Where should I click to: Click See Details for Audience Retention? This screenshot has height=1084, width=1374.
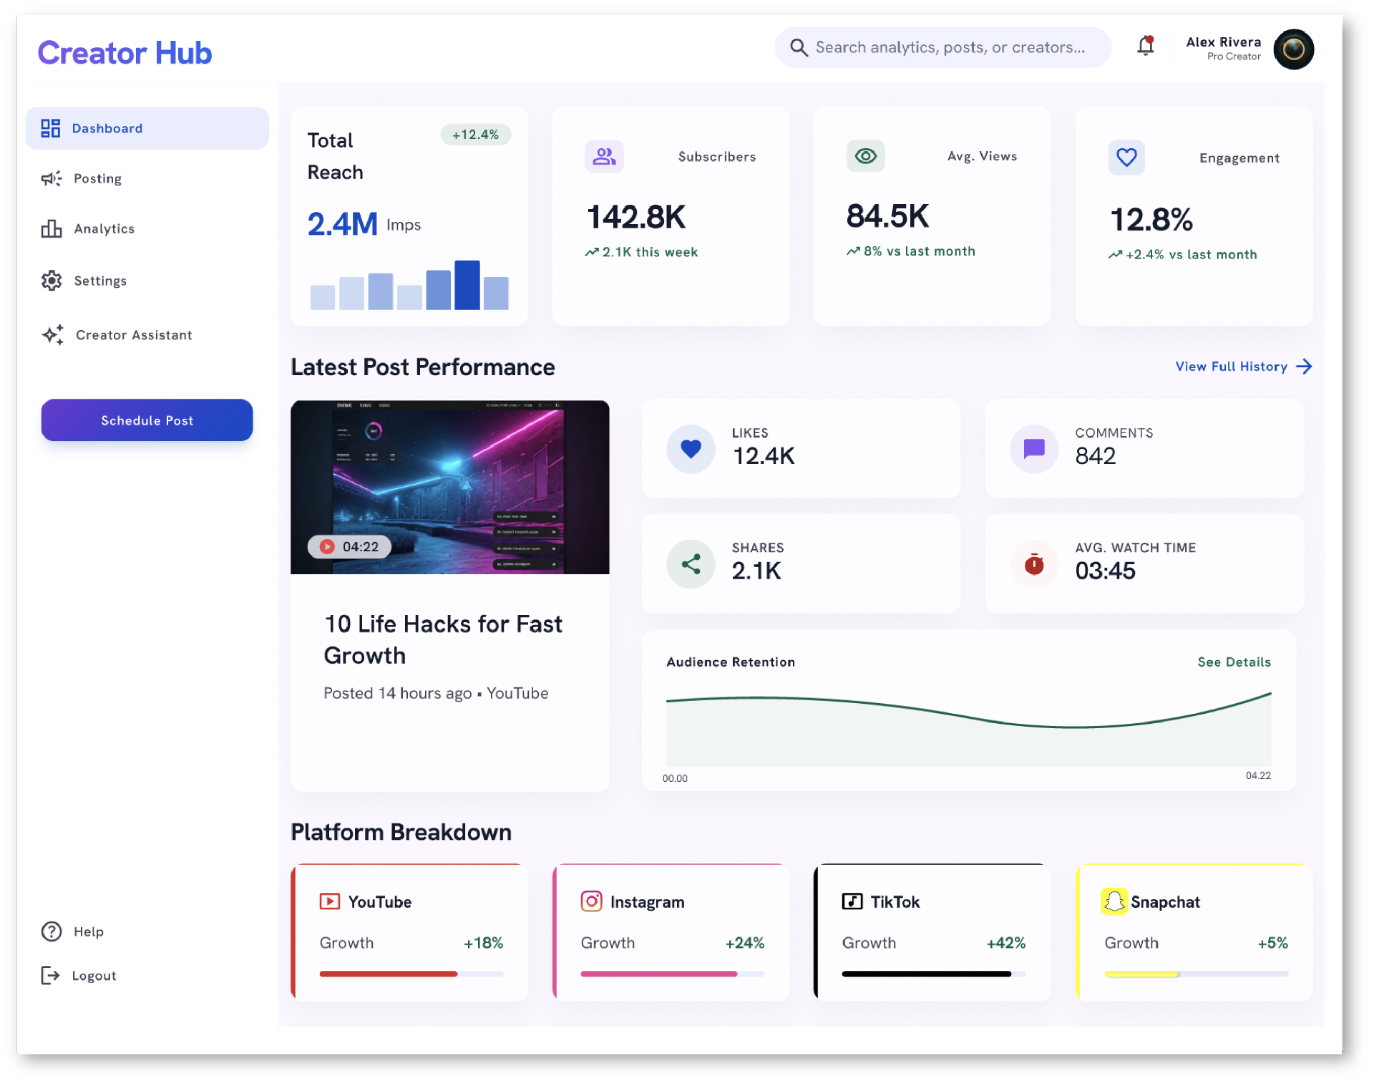(x=1234, y=662)
